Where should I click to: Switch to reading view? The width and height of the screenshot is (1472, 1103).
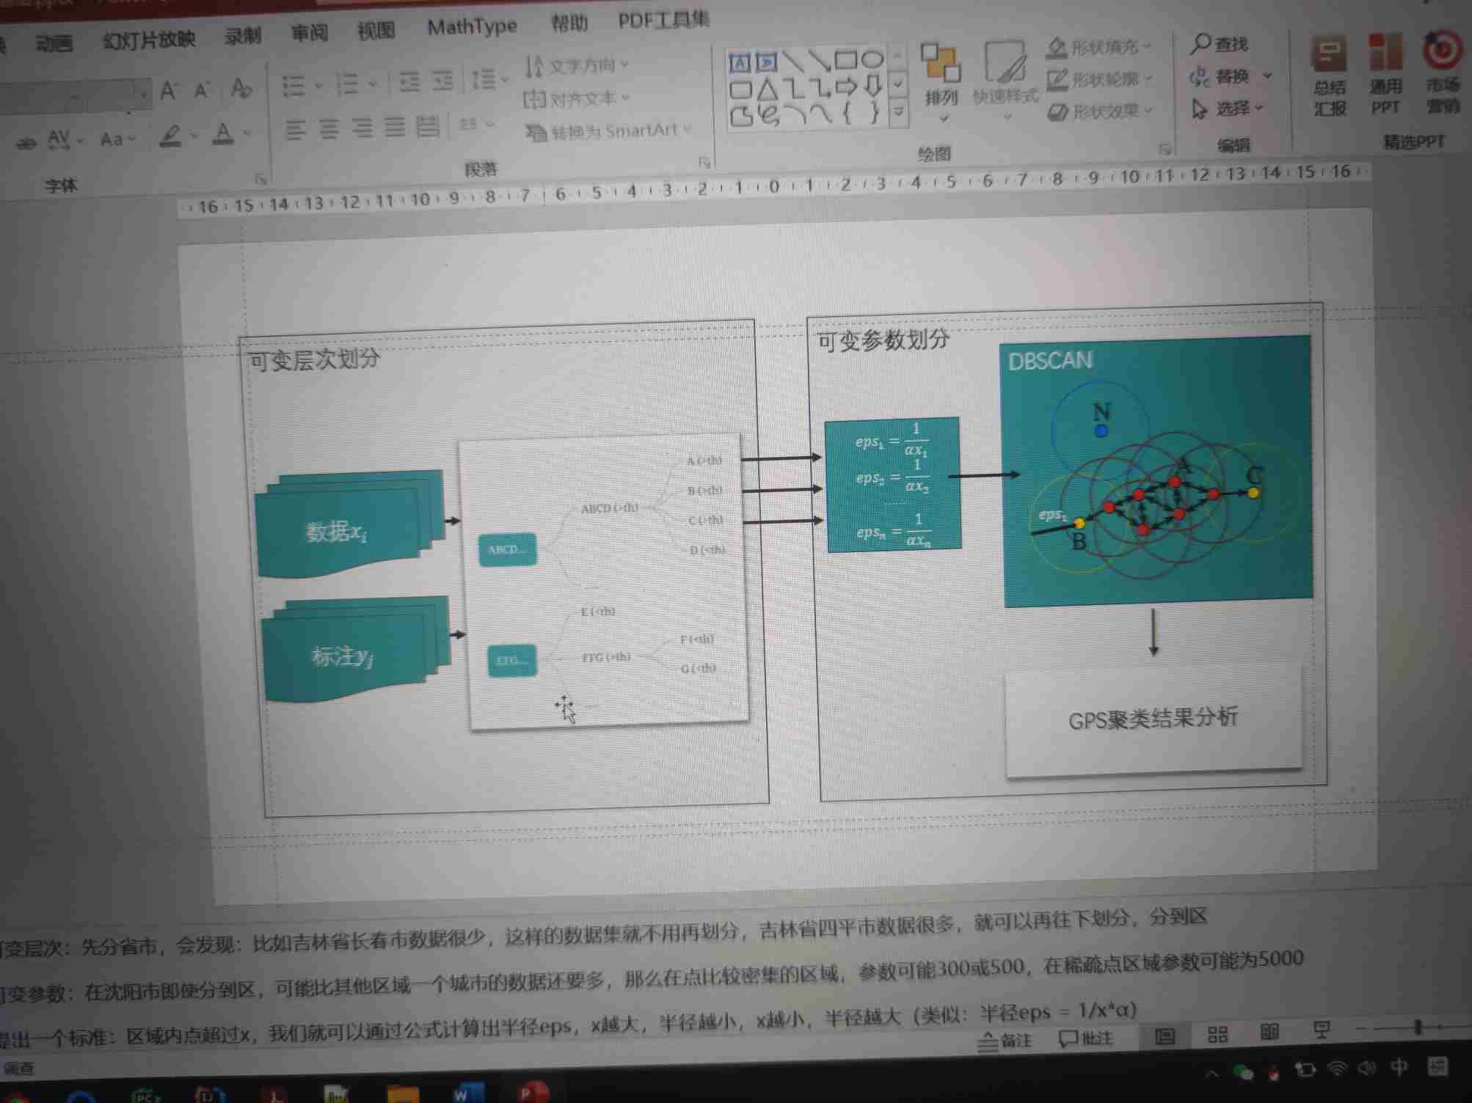point(1269,1033)
